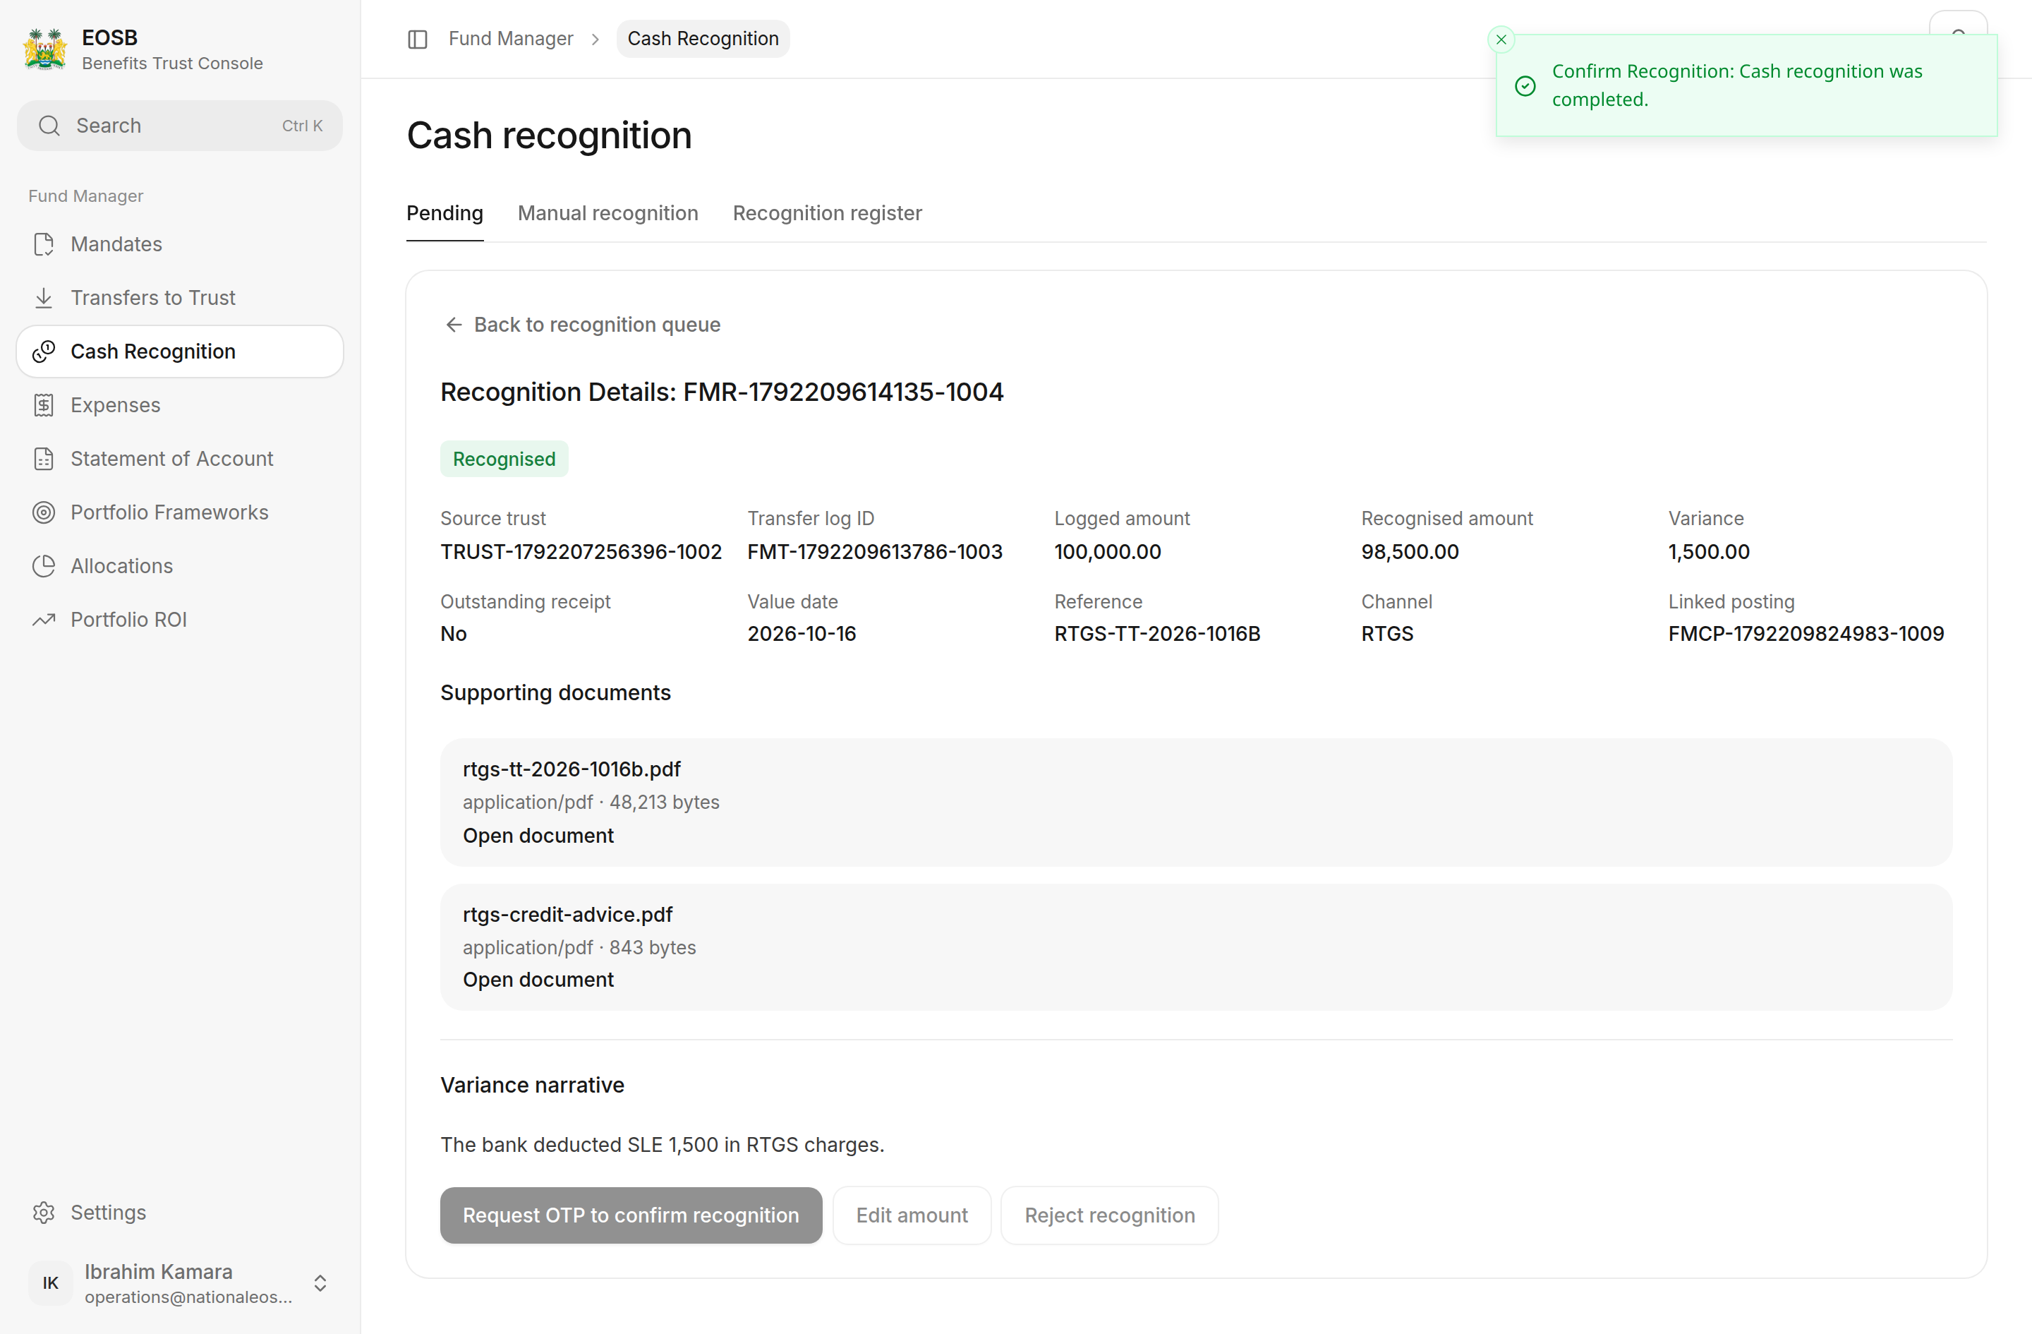Open the Manual recognition tab
This screenshot has width=2032, height=1334.
pos(608,213)
